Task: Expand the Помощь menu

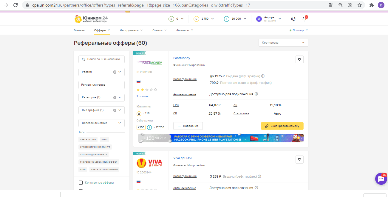Action: [299, 30]
